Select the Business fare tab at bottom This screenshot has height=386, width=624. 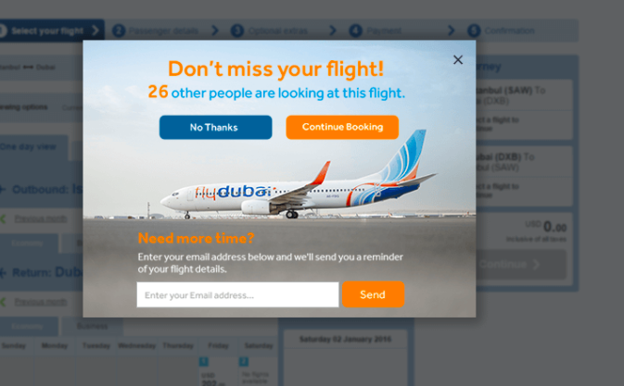click(93, 326)
